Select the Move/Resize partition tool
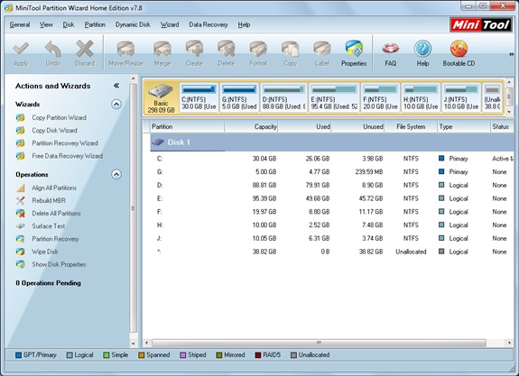 coord(125,53)
